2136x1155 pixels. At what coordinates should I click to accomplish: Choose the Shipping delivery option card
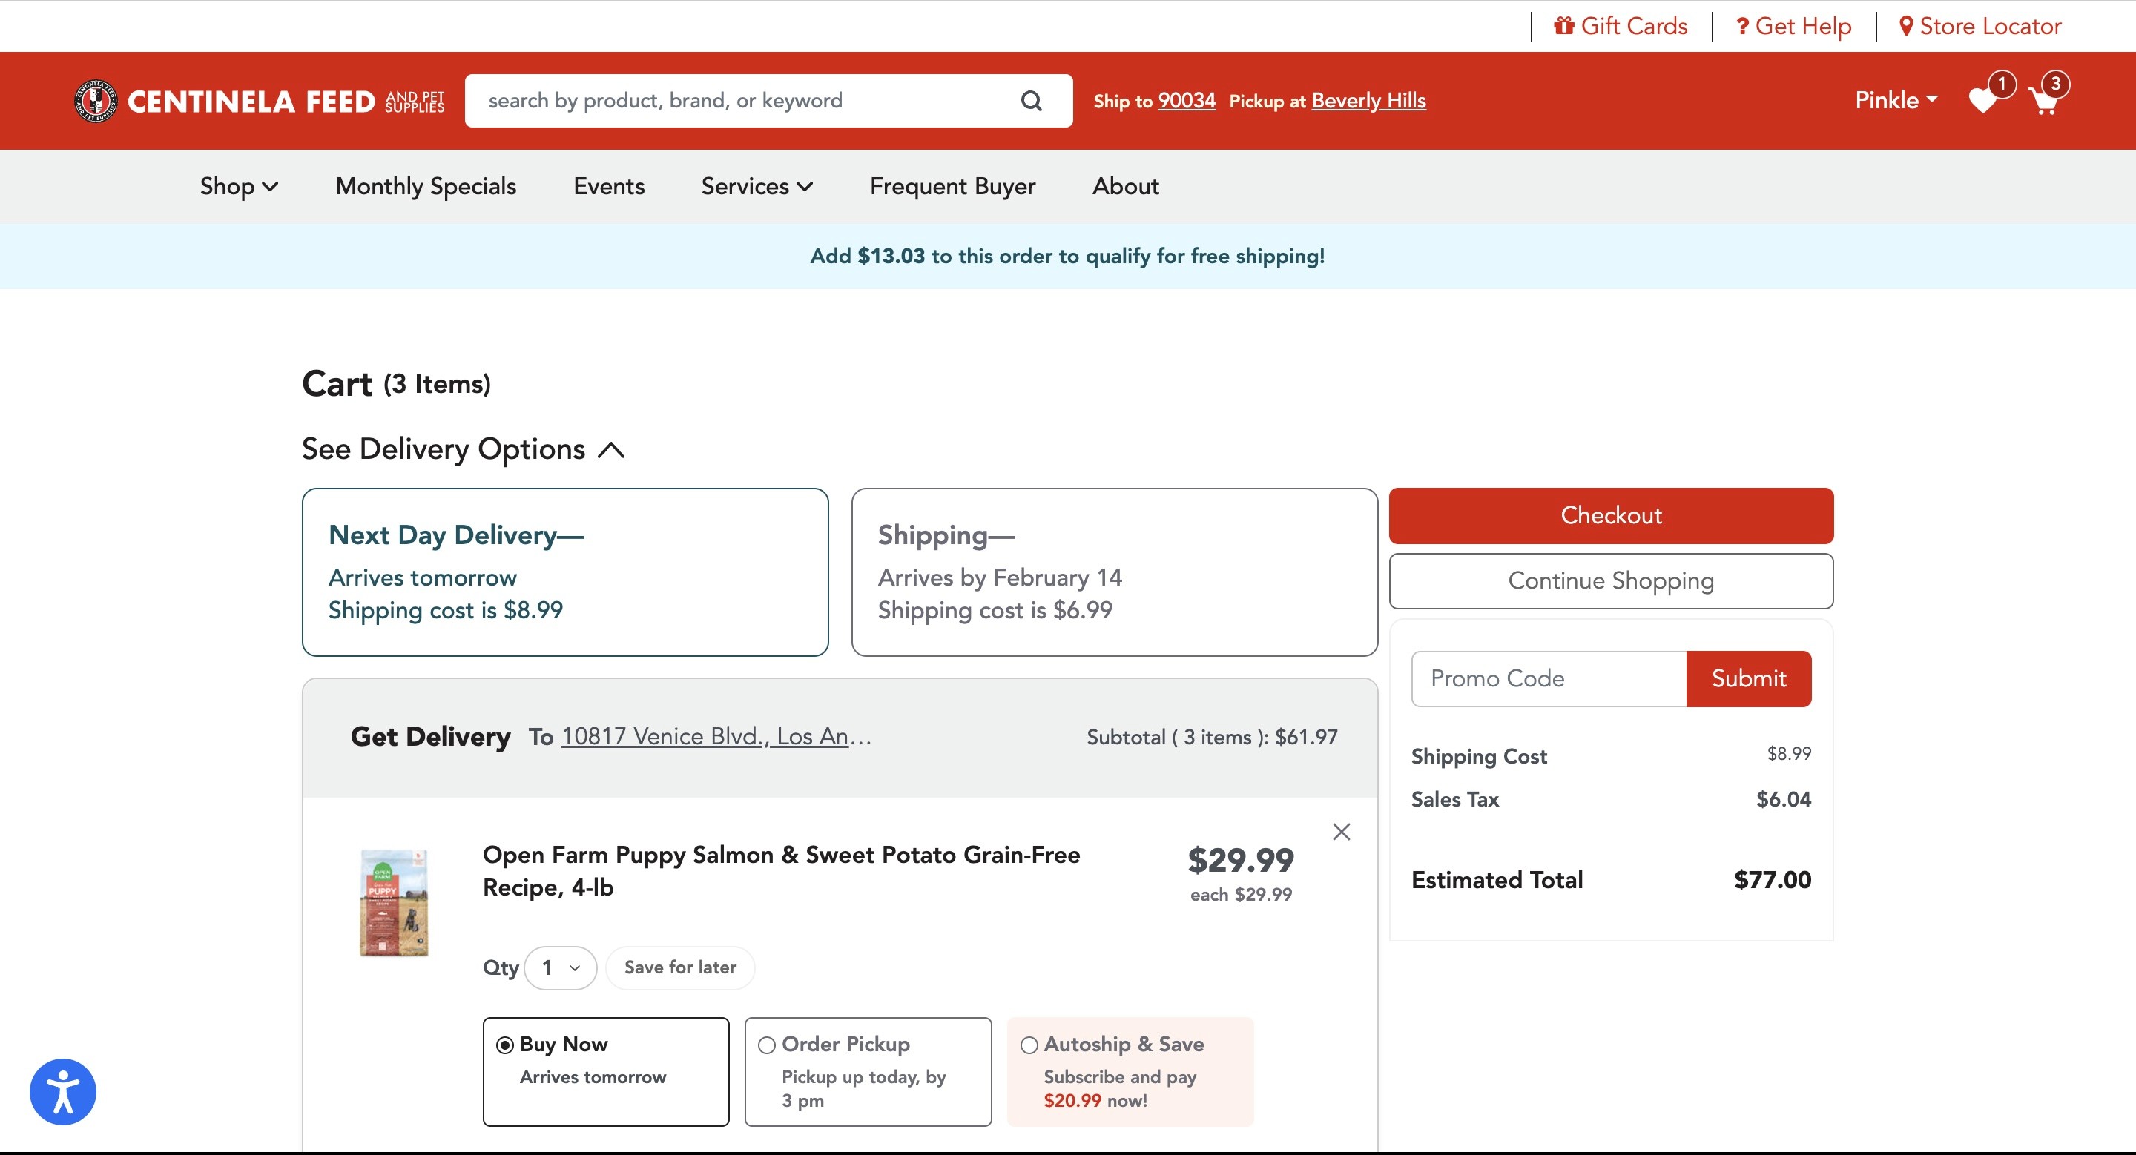pos(1113,572)
